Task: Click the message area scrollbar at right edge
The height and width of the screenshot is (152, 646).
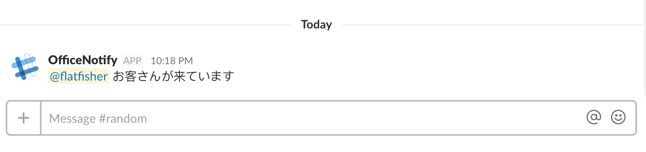Action: tap(644, 48)
